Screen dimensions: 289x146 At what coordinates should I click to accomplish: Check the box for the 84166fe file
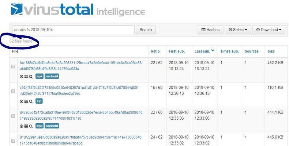(13, 66)
